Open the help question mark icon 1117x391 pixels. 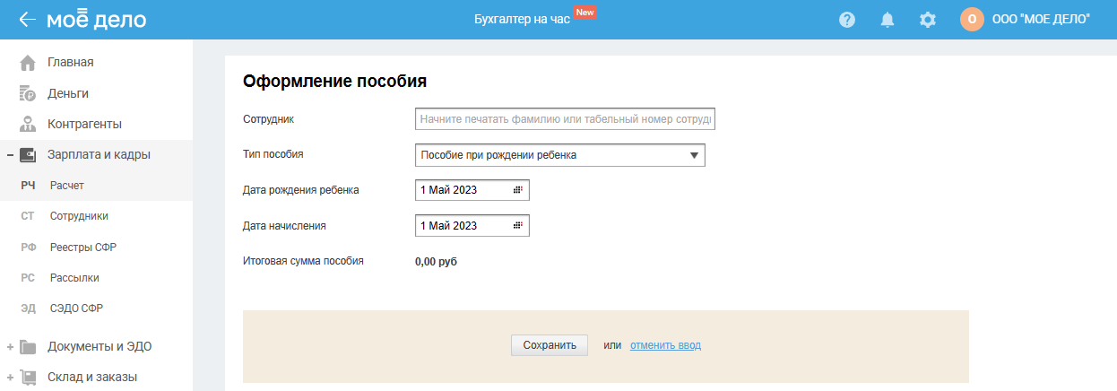pos(847,20)
